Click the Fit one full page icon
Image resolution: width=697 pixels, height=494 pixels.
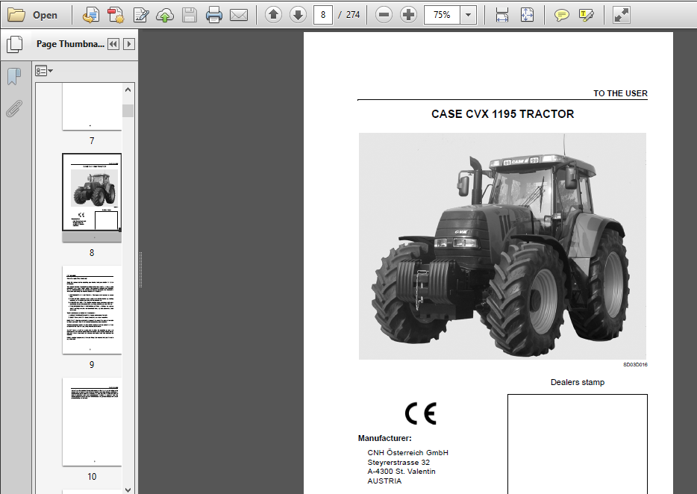527,15
